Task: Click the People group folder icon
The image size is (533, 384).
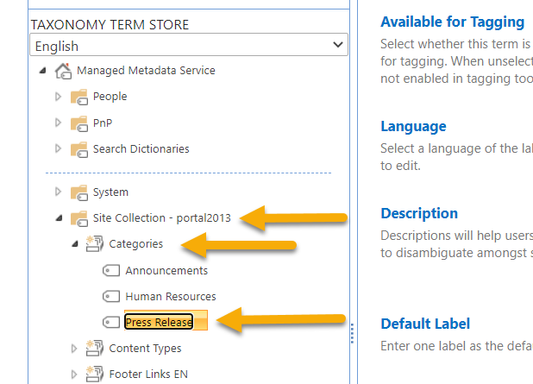Action: [x=79, y=97]
